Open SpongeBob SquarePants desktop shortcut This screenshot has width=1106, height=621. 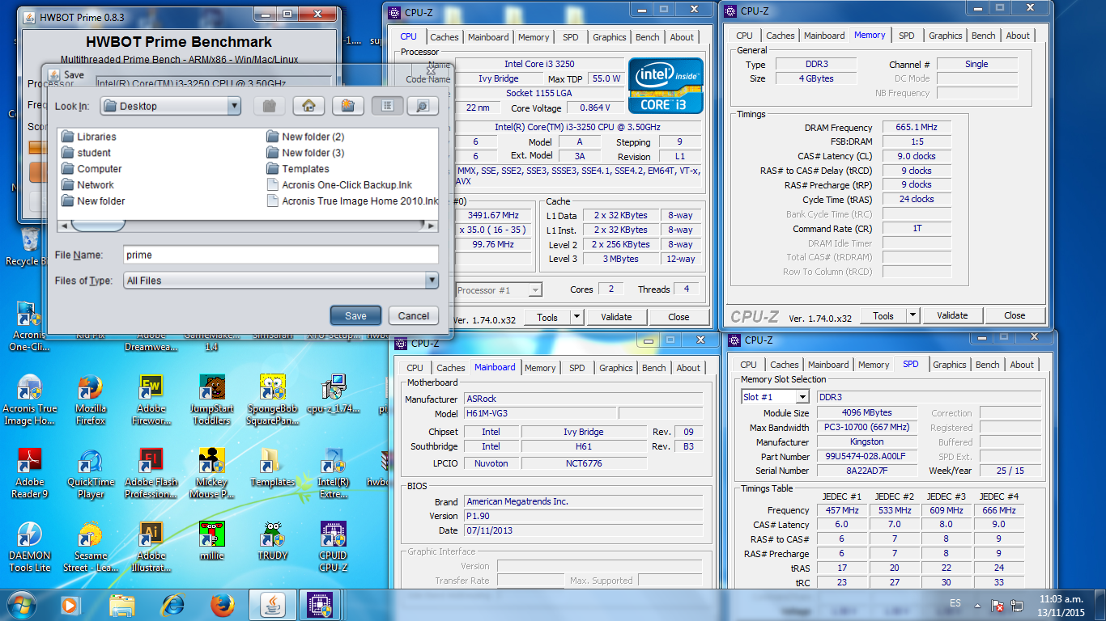point(273,401)
